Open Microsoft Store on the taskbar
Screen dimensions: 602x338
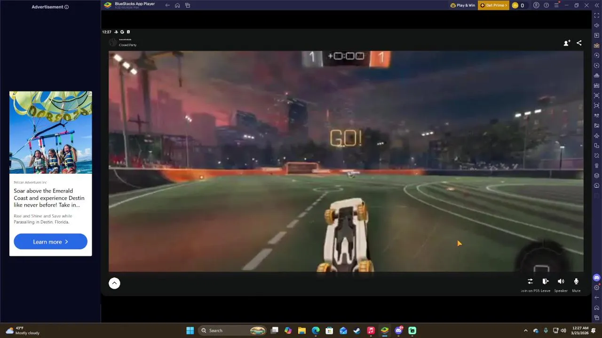[330, 330]
